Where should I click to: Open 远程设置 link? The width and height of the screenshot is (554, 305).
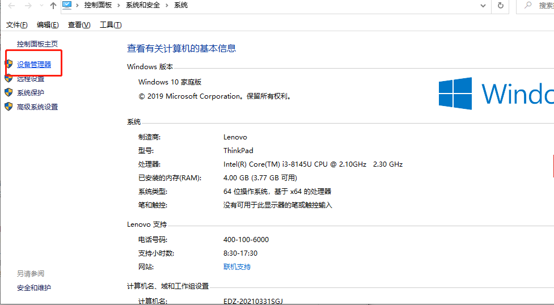click(x=31, y=78)
